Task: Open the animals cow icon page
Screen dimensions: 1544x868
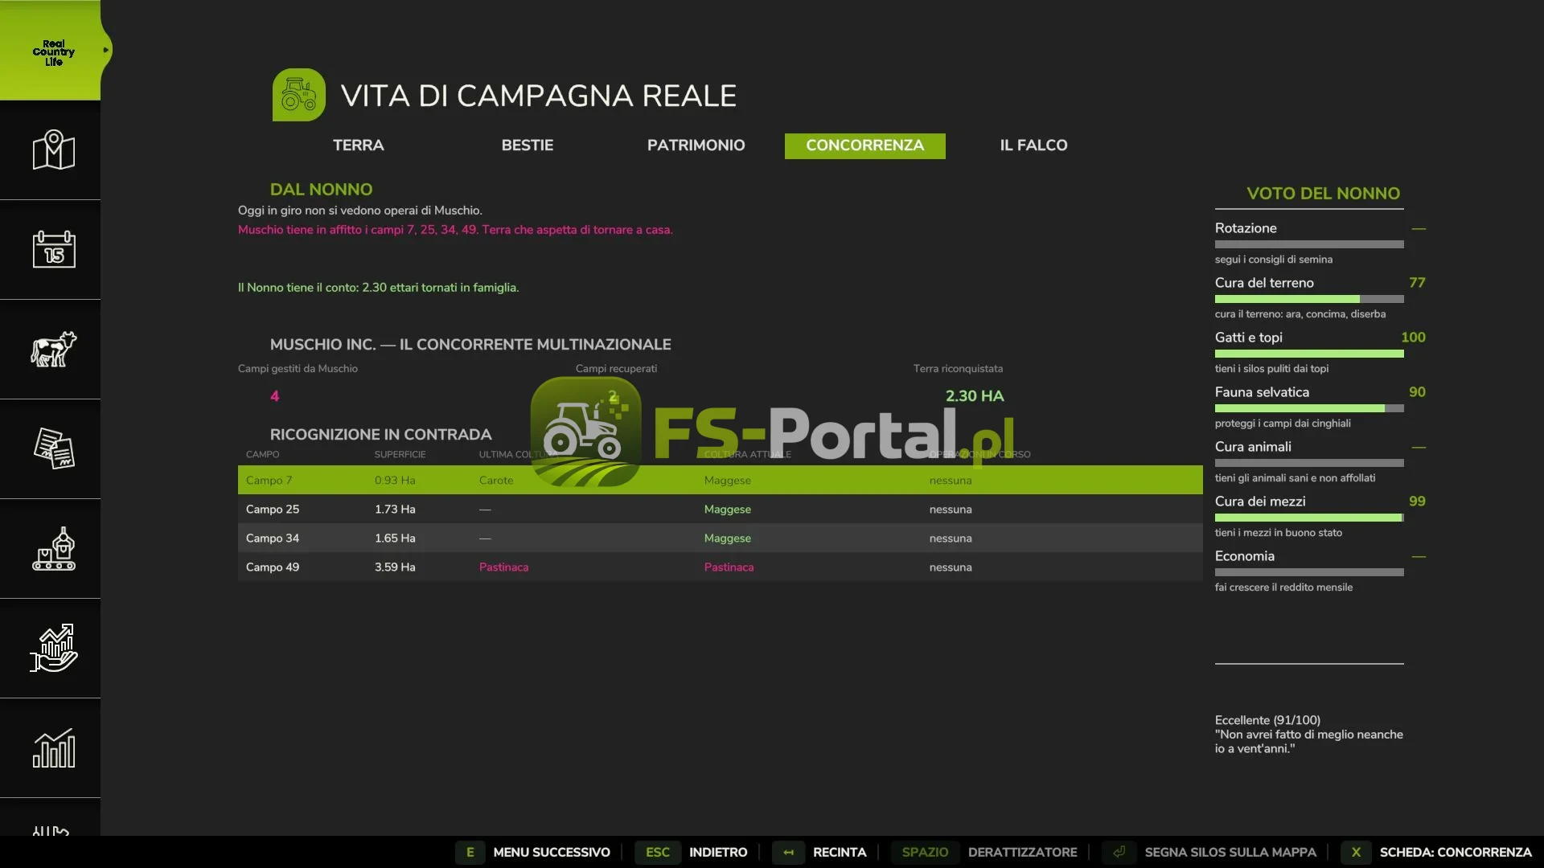Action: (53, 349)
